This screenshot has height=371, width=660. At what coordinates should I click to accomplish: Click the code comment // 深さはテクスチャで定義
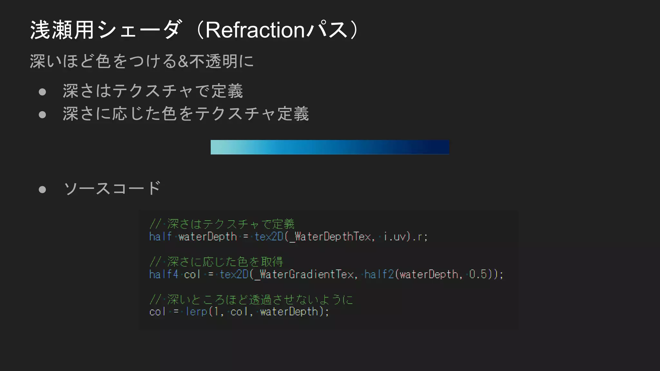pos(222,224)
